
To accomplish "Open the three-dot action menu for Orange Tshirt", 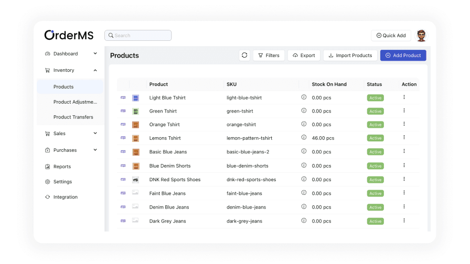I will click(x=404, y=124).
